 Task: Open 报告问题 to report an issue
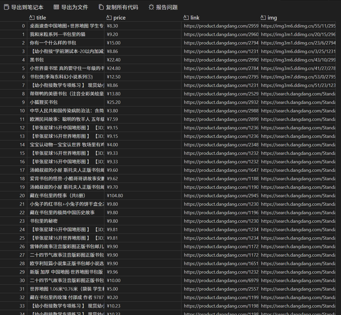pos(163,7)
